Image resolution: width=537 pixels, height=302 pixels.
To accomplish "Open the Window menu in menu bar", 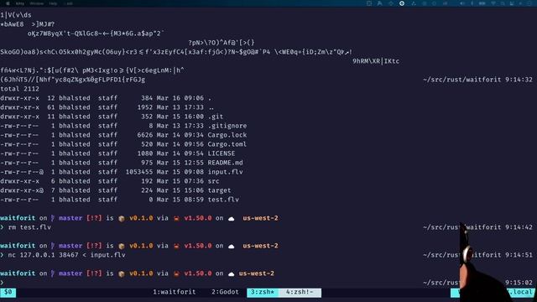I will point(36,3).
